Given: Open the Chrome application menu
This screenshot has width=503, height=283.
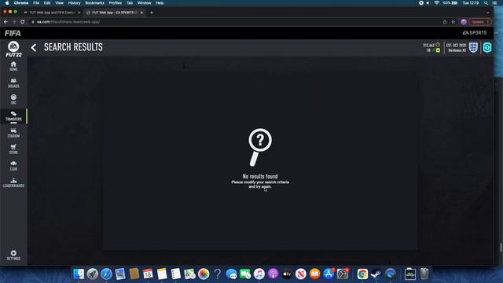Looking at the screenshot, I should tap(21, 3).
